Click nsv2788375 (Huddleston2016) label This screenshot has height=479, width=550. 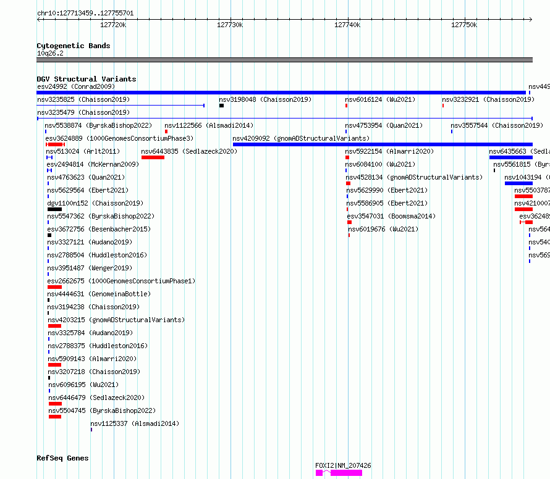(98, 346)
